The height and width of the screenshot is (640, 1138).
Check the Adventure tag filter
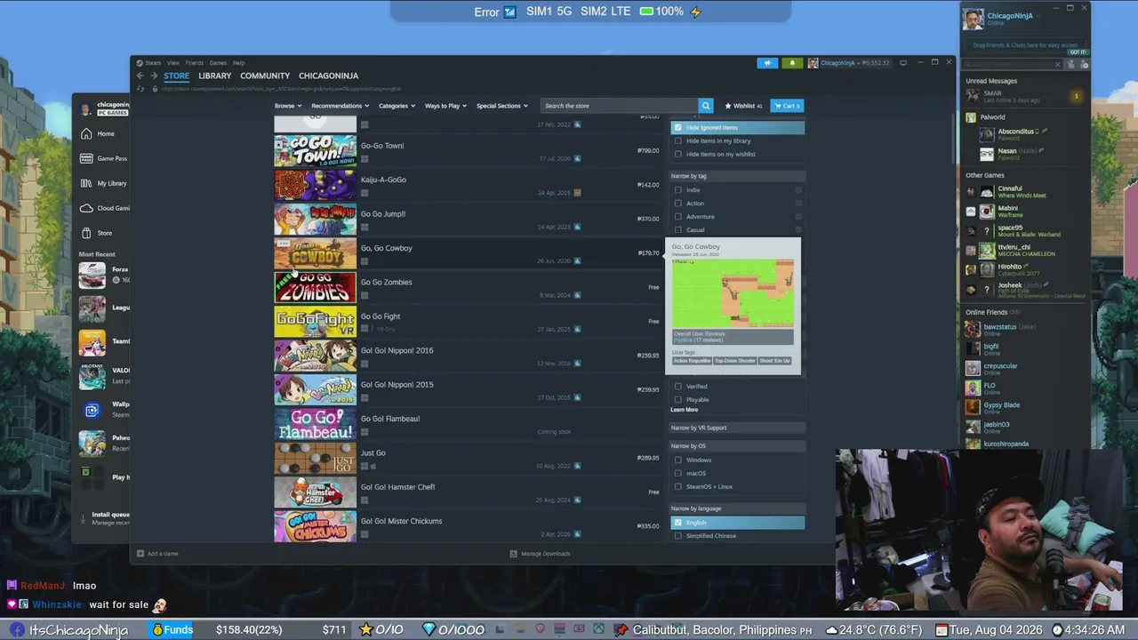(x=678, y=217)
